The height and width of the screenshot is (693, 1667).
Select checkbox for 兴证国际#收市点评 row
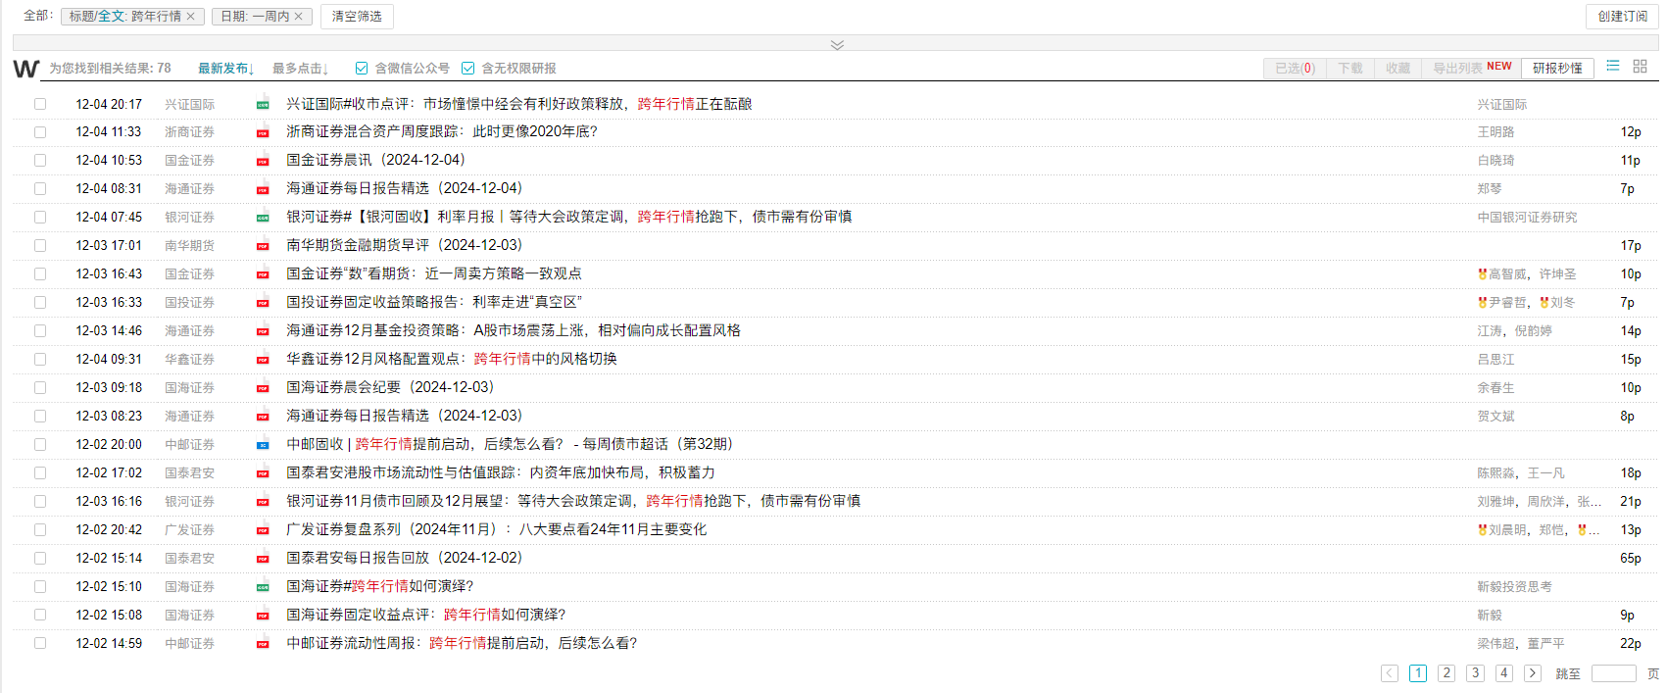(x=40, y=104)
